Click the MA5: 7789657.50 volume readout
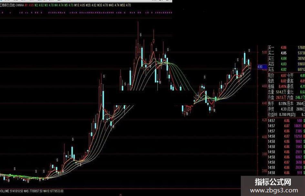The image size is (305, 196). [33, 191]
